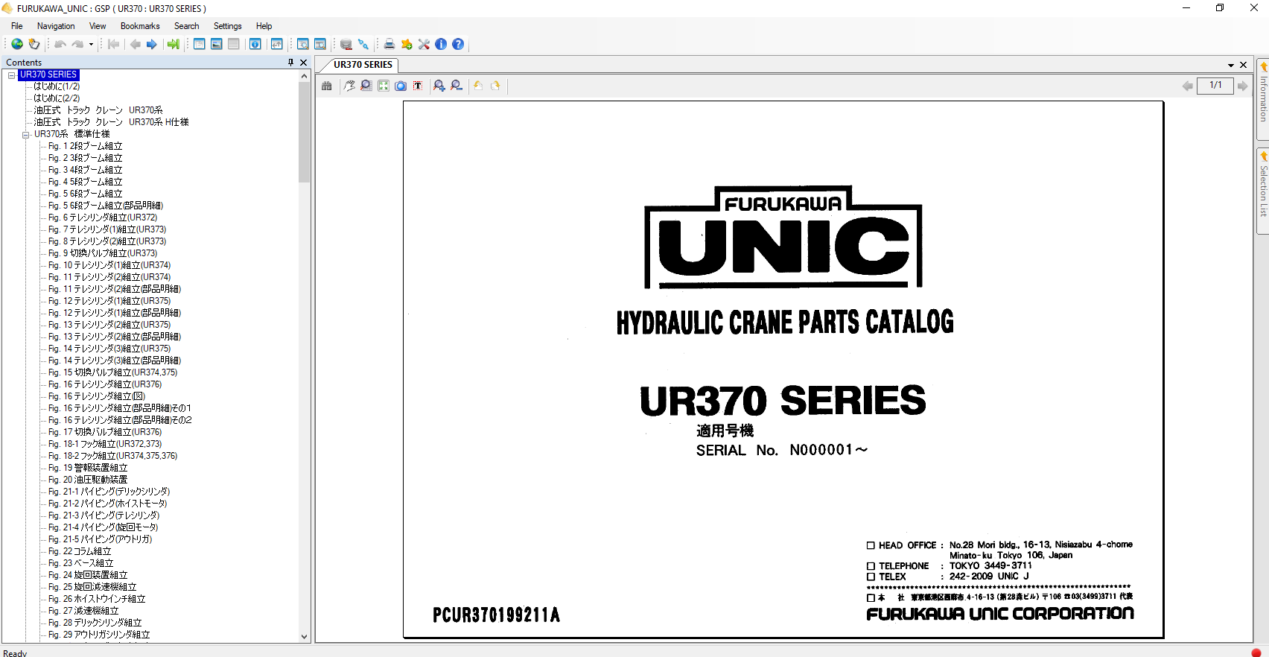
Task: Go to previous page arrow beside 1/1
Action: click(1188, 86)
